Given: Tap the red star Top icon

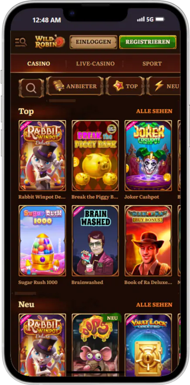Looking at the screenshot, I should click(119, 86).
